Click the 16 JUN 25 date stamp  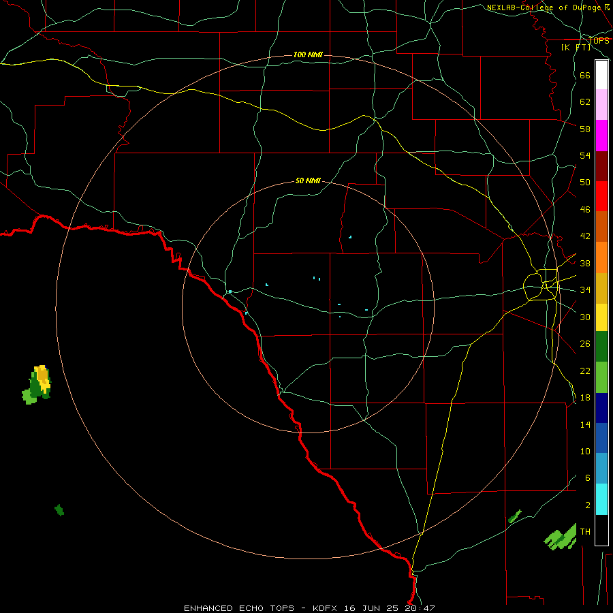click(x=371, y=608)
